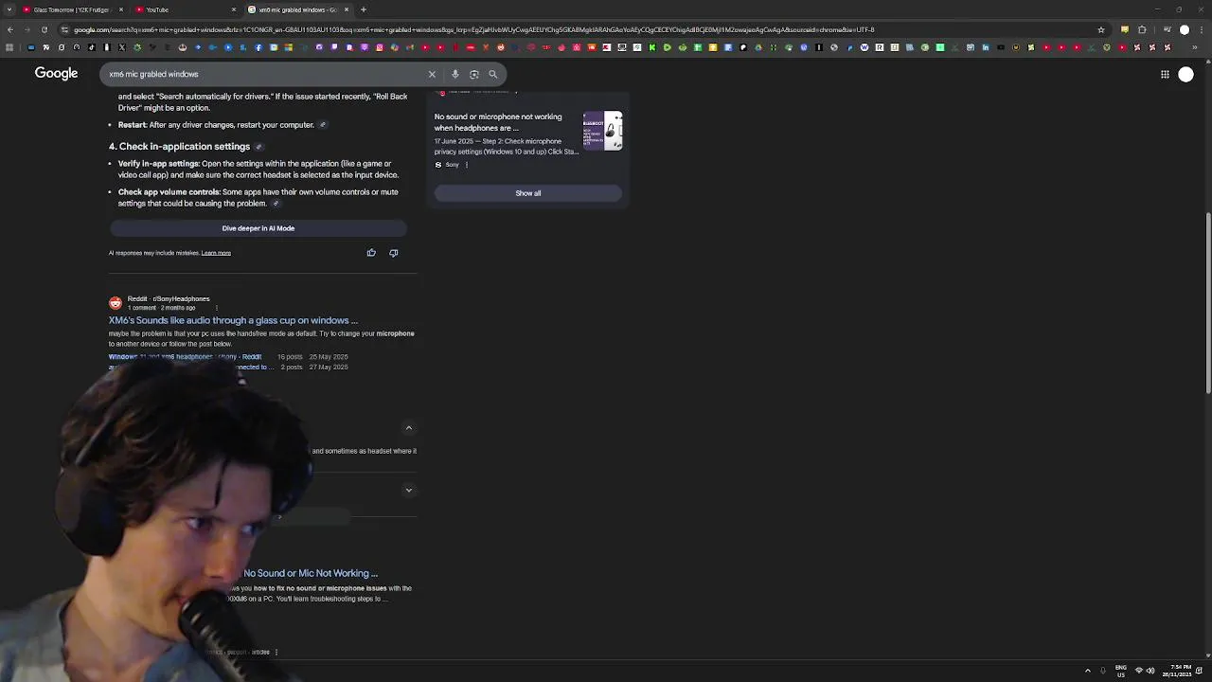Image resolution: width=1212 pixels, height=682 pixels.
Task: Open the citation link beside Restart step
Action: [323, 125]
